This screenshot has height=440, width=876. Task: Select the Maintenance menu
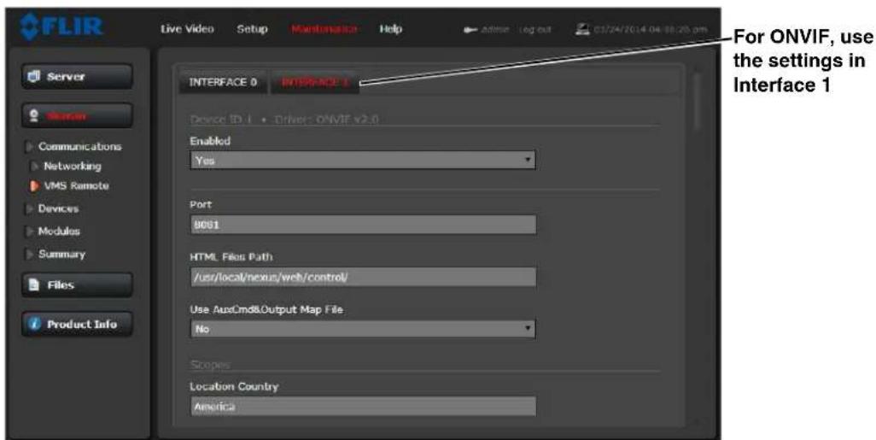pyautogui.click(x=324, y=29)
